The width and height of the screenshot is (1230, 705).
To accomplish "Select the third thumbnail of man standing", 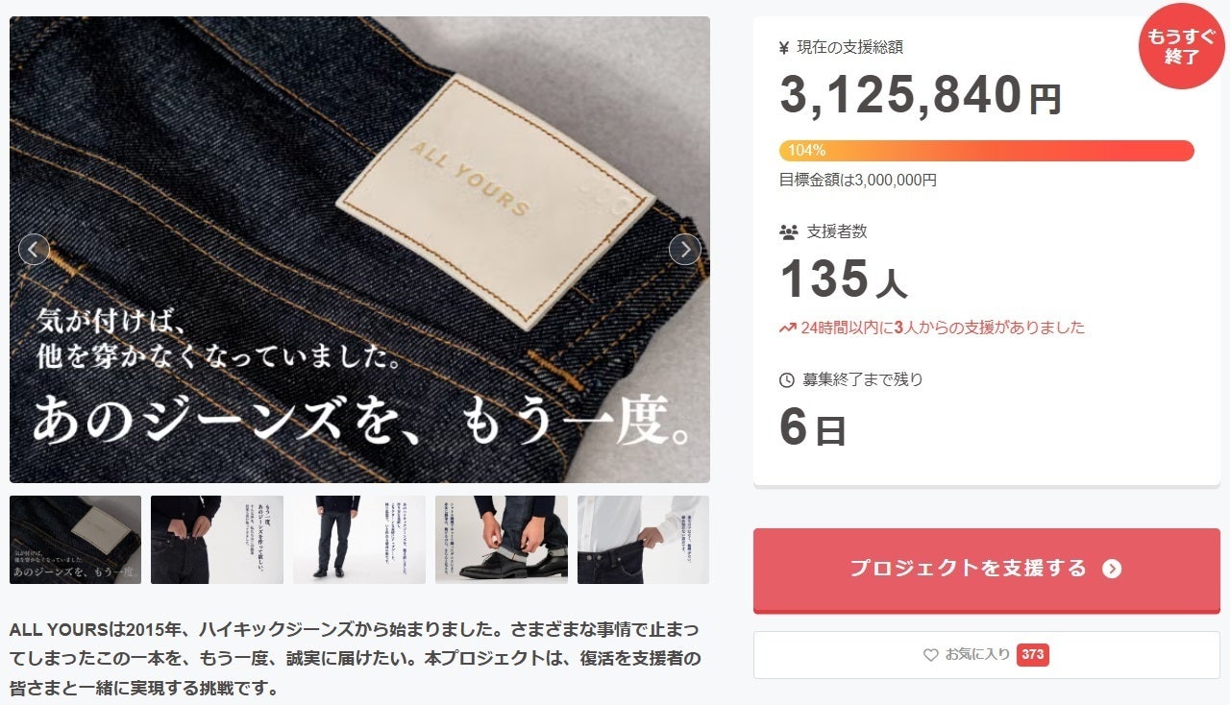I will point(359,540).
